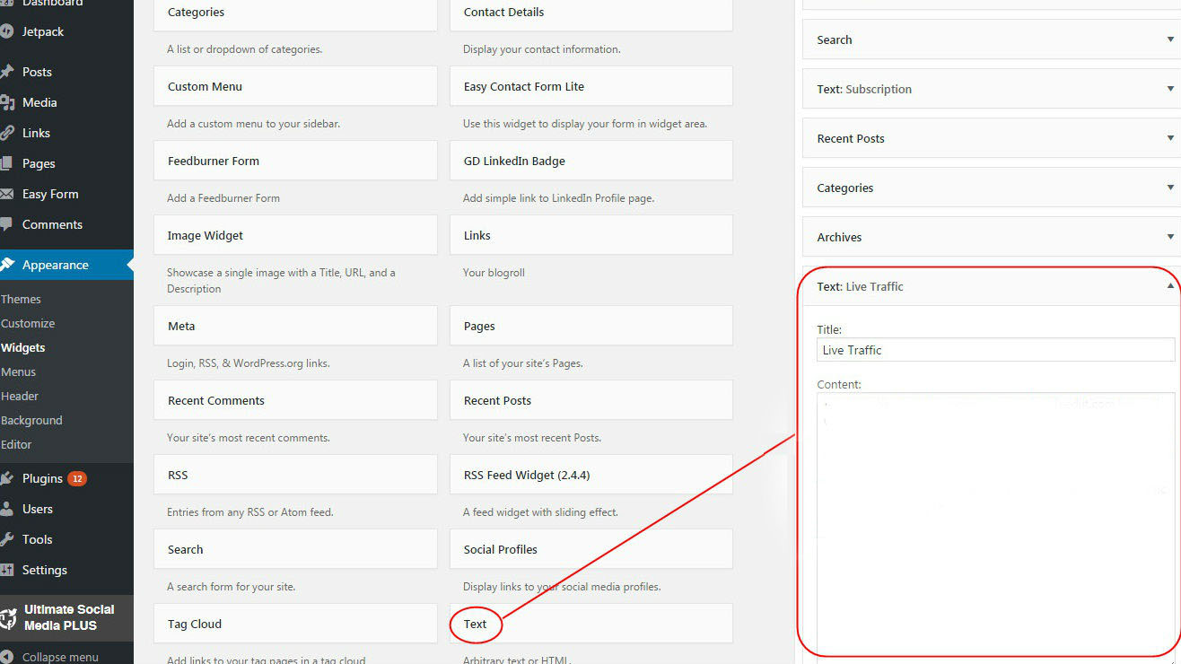
Task: Select the Text available widget
Action: (x=591, y=624)
